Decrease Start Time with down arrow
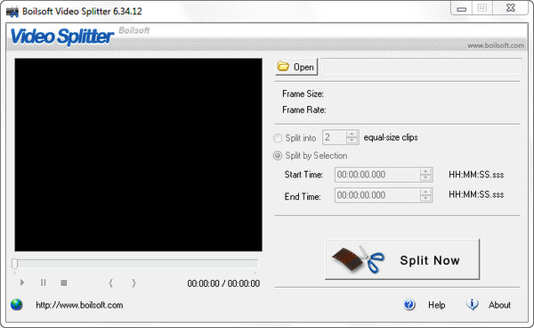 [425, 178]
